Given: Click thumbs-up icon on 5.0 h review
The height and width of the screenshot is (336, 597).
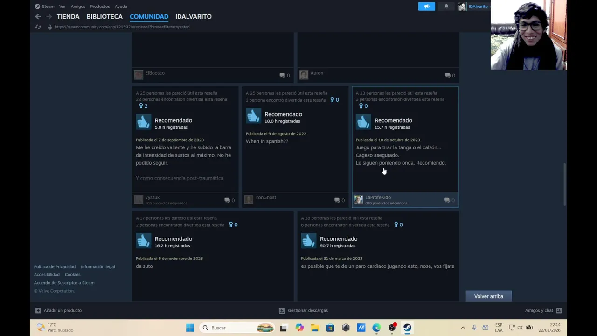Looking at the screenshot, I should pos(143,122).
